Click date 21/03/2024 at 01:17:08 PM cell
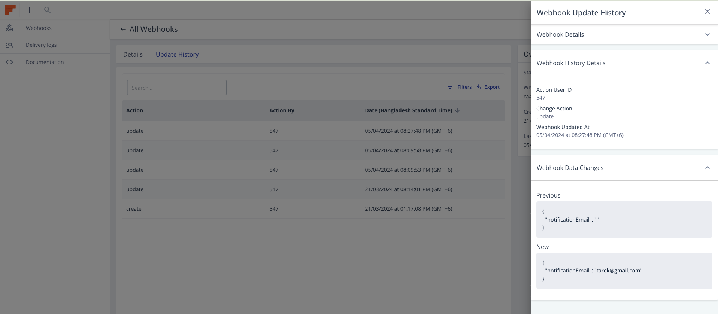This screenshot has width=718, height=314. 409,209
